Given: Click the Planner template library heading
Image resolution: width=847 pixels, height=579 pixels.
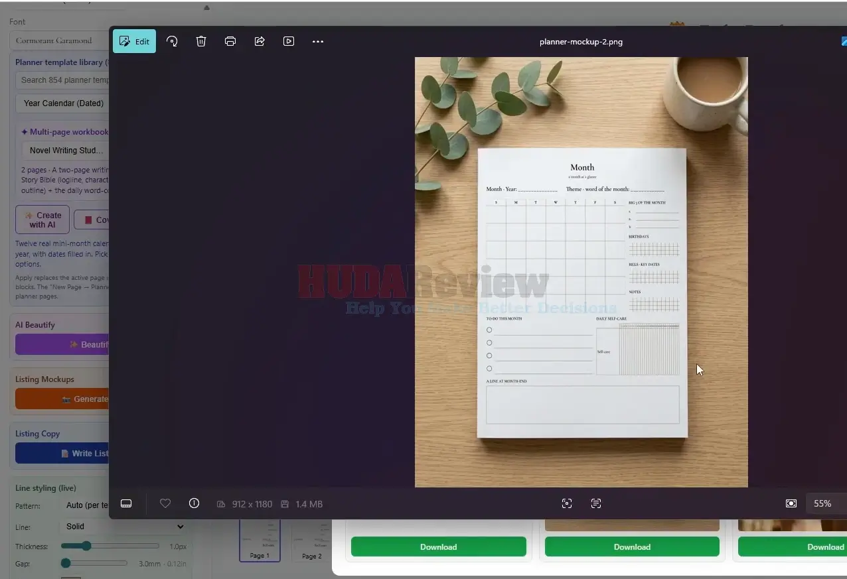Looking at the screenshot, I should click(62, 62).
